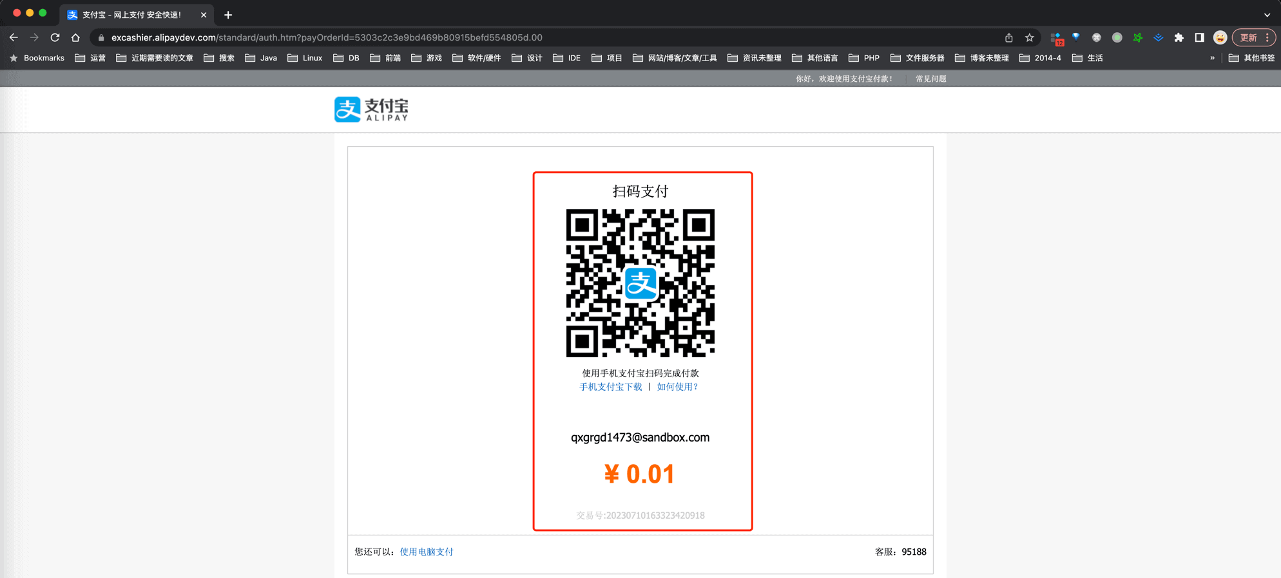Click the URL address bar field
The height and width of the screenshot is (578, 1281).
click(515, 37)
